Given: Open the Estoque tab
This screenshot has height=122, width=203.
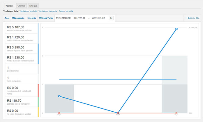Looking at the screenshot, I should click(x=33, y=5).
